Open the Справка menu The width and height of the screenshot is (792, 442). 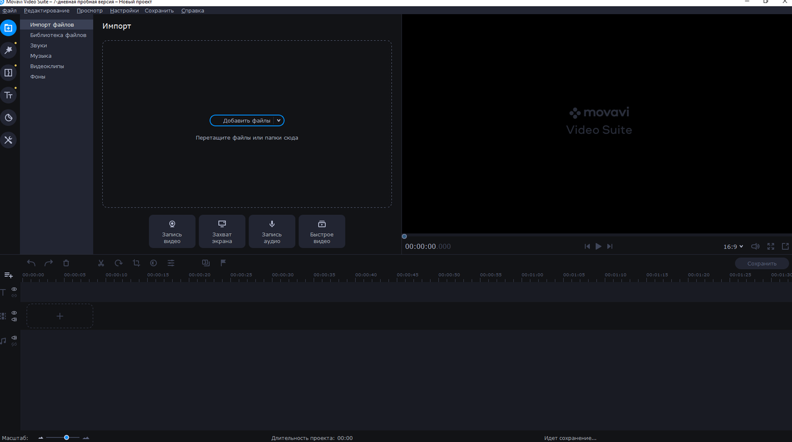tap(193, 10)
